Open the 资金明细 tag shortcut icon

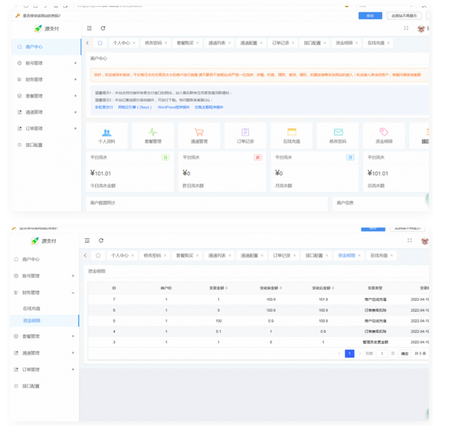pyautogui.click(x=384, y=132)
